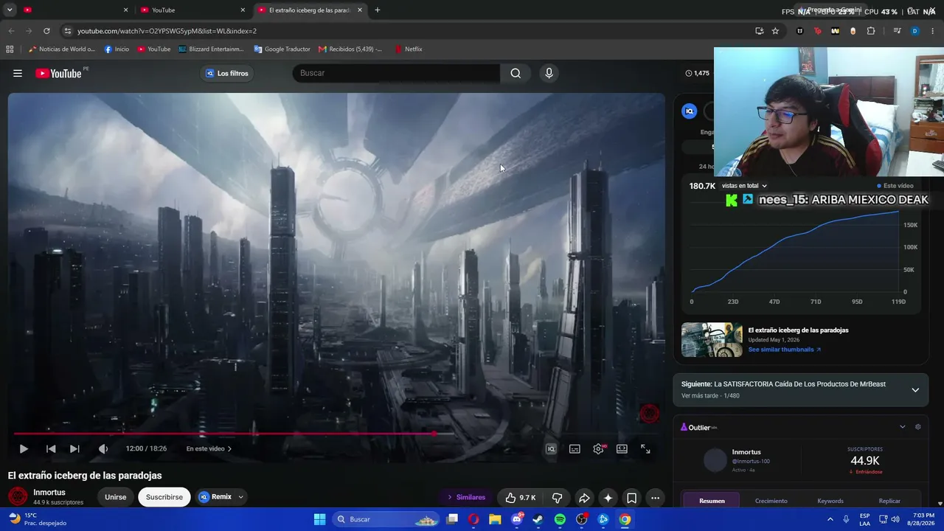Go to YouTube home via the logo

click(58, 73)
